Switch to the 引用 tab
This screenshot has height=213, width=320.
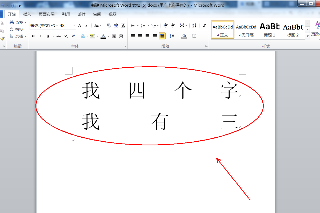click(x=66, y=14)
